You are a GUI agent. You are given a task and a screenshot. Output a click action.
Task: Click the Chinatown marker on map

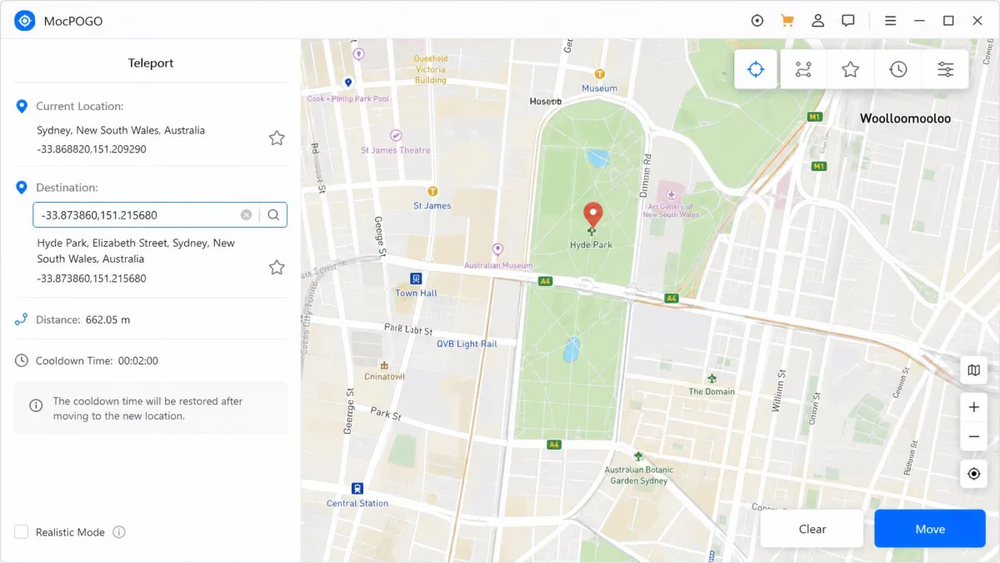[384, 365]
